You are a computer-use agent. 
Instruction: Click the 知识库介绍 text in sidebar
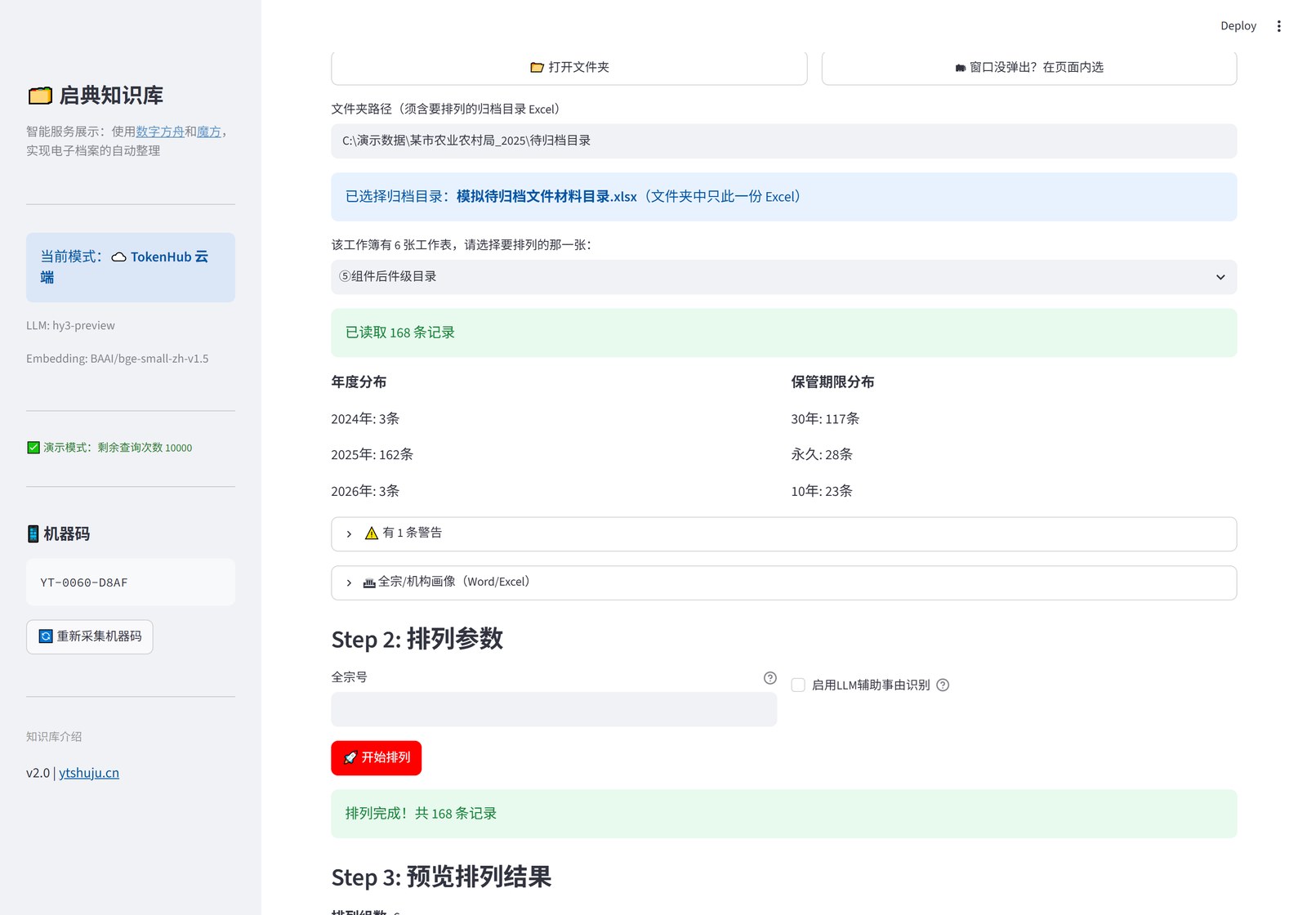pos(54,737)
